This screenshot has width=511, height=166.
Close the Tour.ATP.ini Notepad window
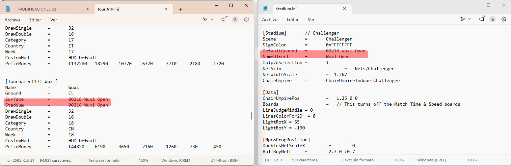tap(246, 5)
